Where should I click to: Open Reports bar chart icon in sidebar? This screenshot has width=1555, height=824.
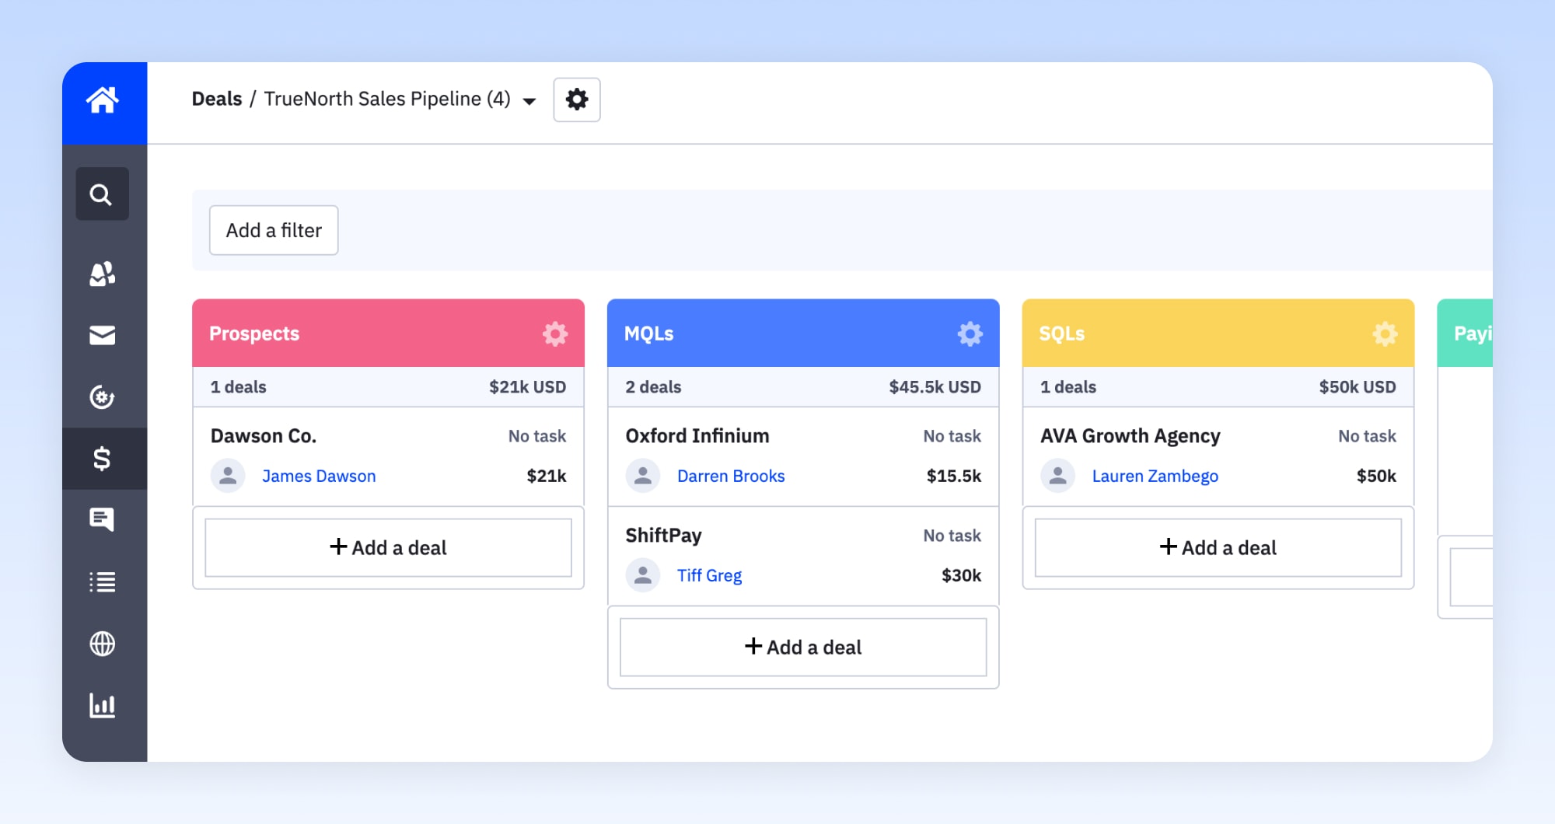[x=102, y=706]
